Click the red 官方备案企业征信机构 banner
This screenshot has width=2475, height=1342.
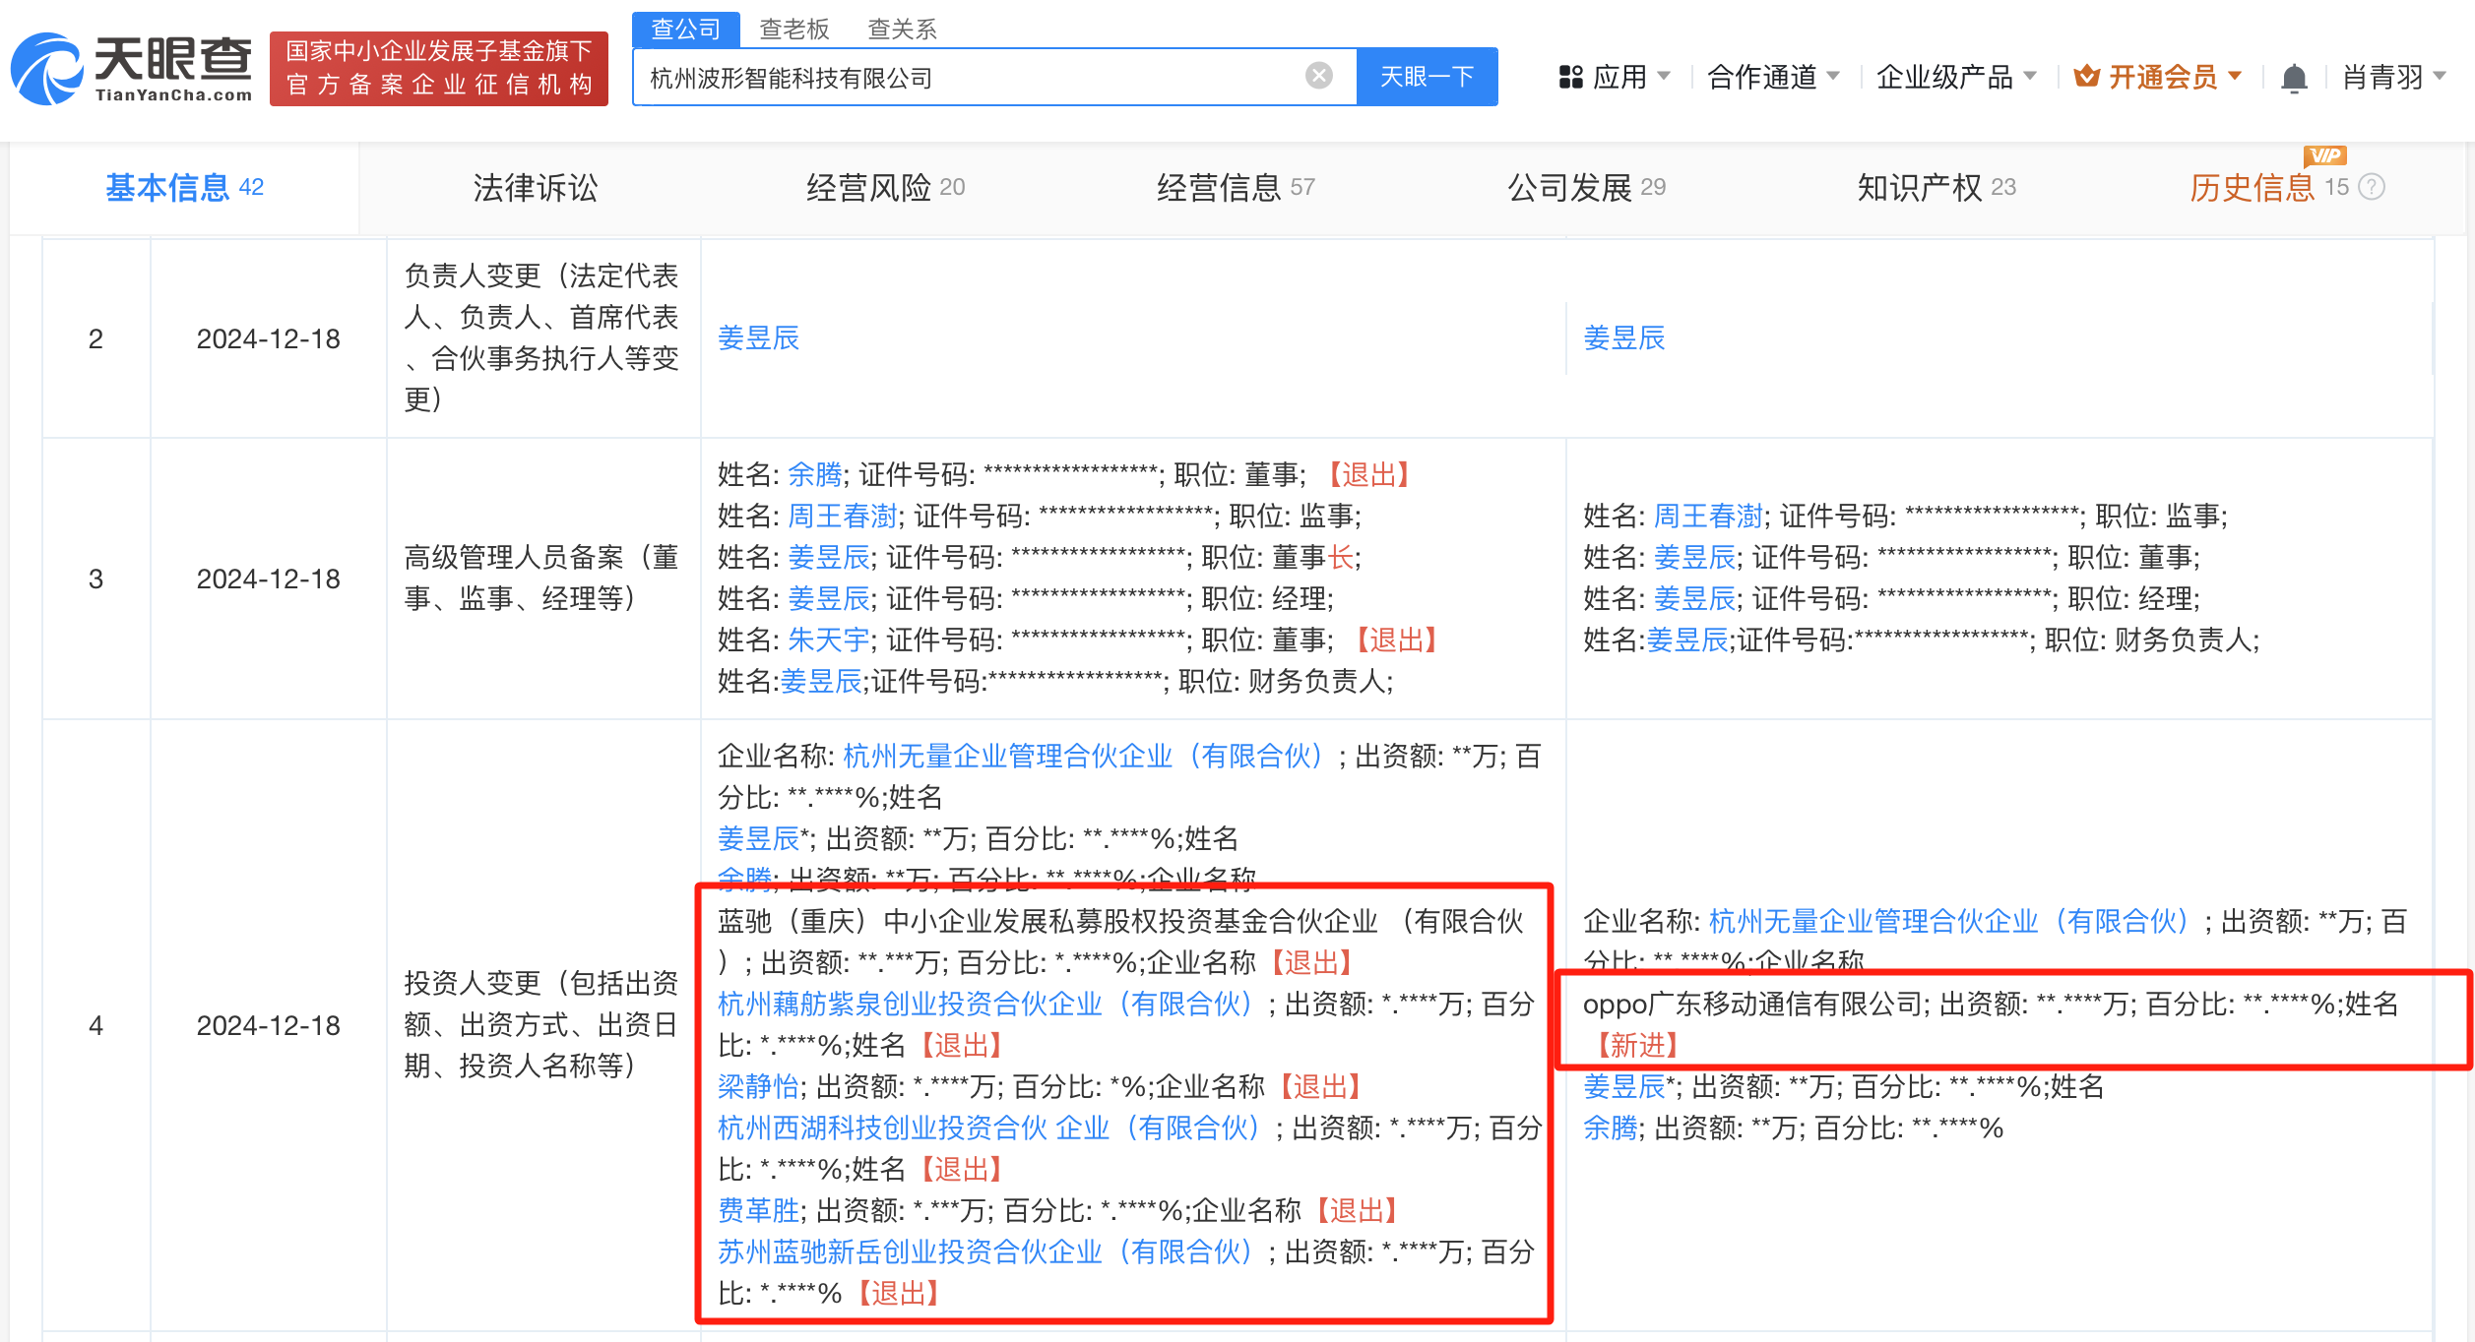[439, 68]
